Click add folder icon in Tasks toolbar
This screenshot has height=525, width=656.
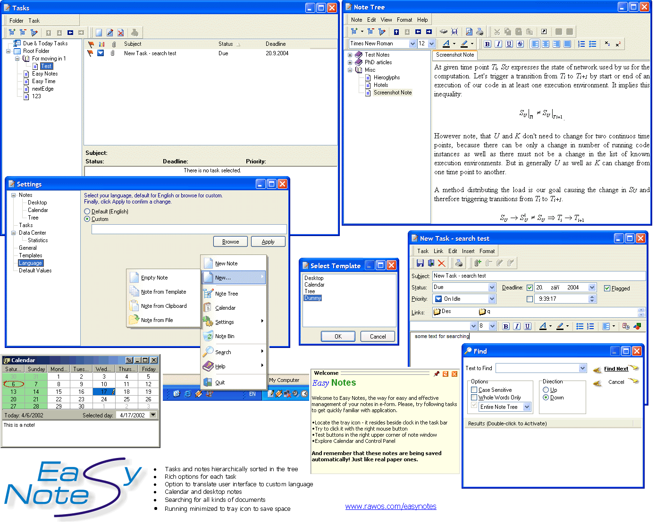(x=12, y=33)
